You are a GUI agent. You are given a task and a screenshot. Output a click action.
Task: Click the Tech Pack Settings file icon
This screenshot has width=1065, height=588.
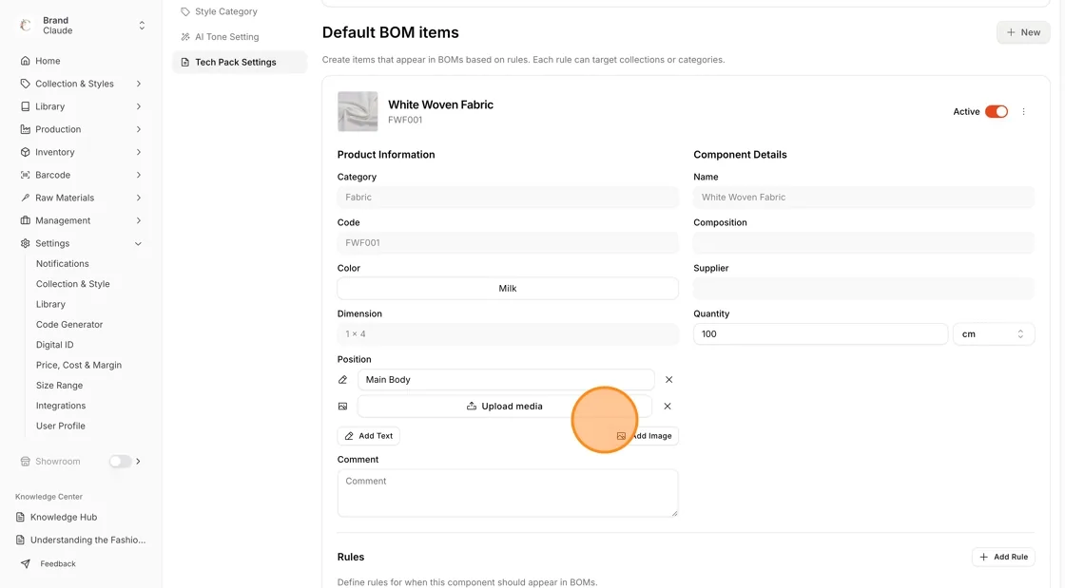click(x=184, y=62)
